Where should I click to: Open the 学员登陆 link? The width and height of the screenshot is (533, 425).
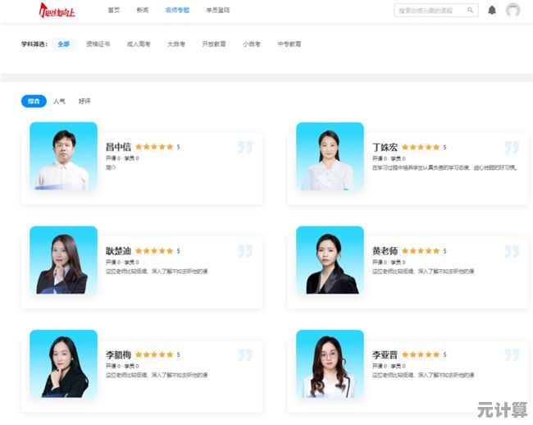(x=218, y=11)
